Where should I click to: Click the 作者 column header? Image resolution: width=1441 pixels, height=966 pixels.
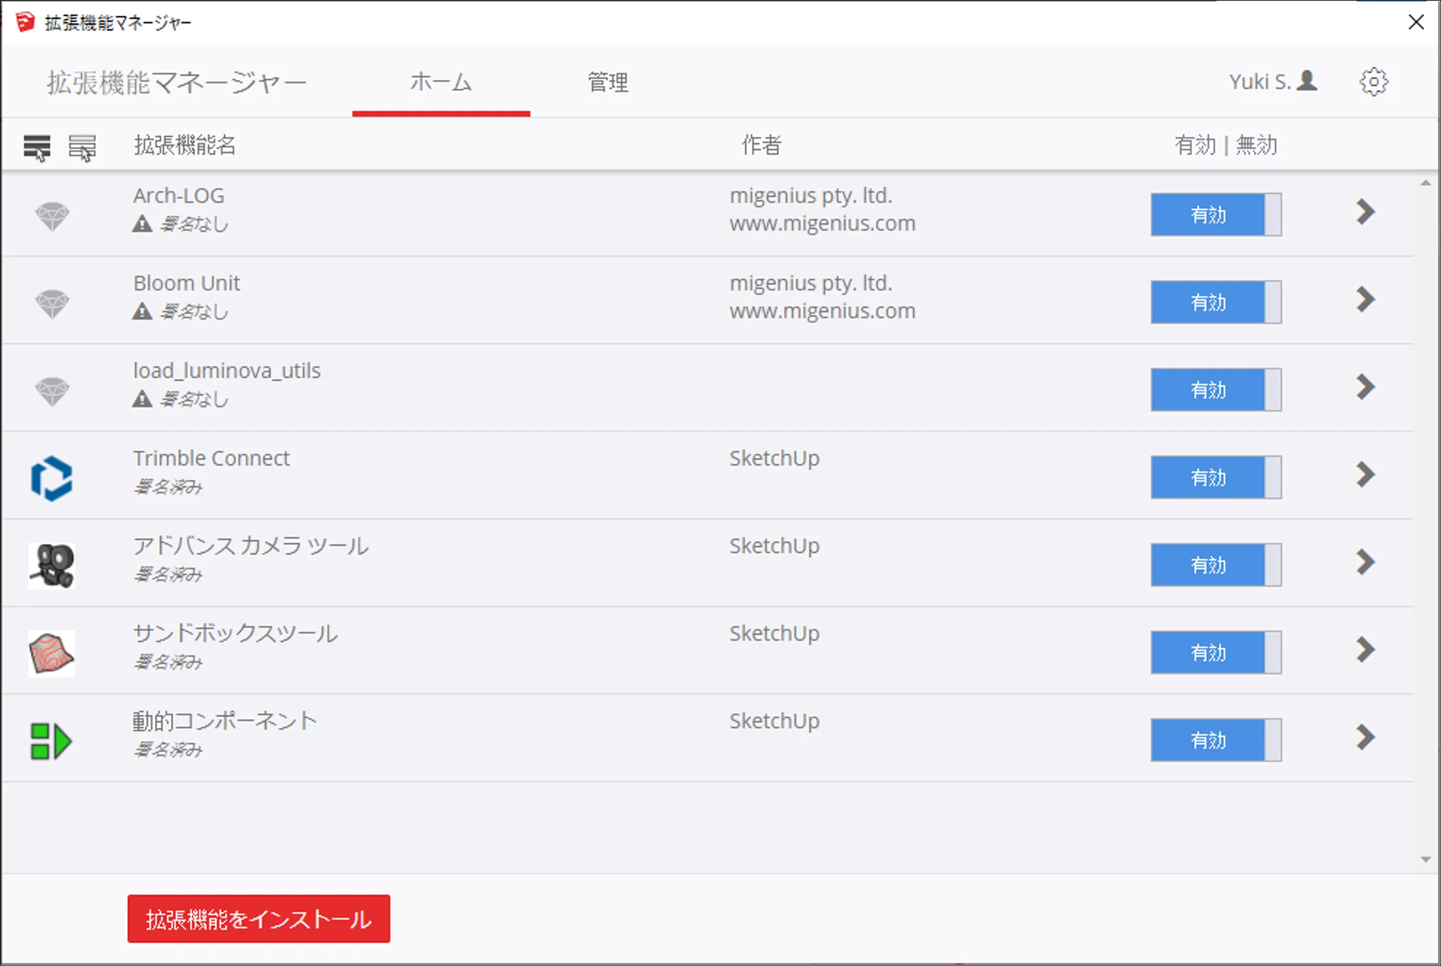click(762, 145)
